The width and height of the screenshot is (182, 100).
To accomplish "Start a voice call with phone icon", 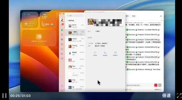I will click(105, 52).
